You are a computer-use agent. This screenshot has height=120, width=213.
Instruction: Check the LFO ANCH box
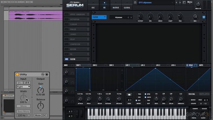(145, 97)
